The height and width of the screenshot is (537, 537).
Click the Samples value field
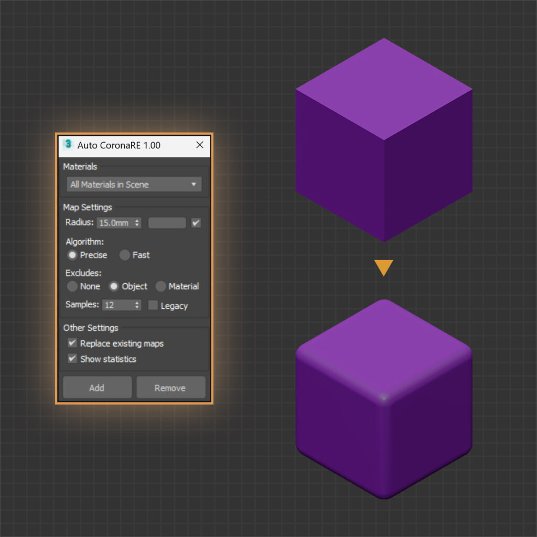point(118,305)
